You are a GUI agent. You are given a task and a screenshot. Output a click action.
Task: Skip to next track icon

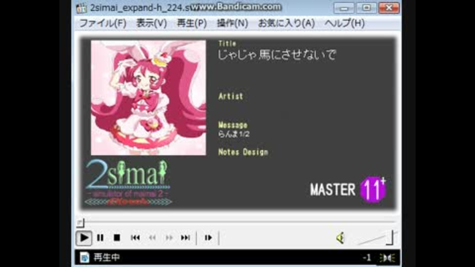(x=186, y=238)
